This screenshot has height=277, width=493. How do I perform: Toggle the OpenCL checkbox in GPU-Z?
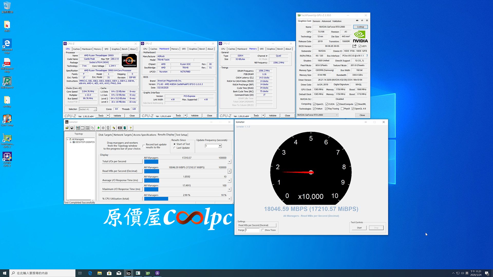(x=314, y=104)
